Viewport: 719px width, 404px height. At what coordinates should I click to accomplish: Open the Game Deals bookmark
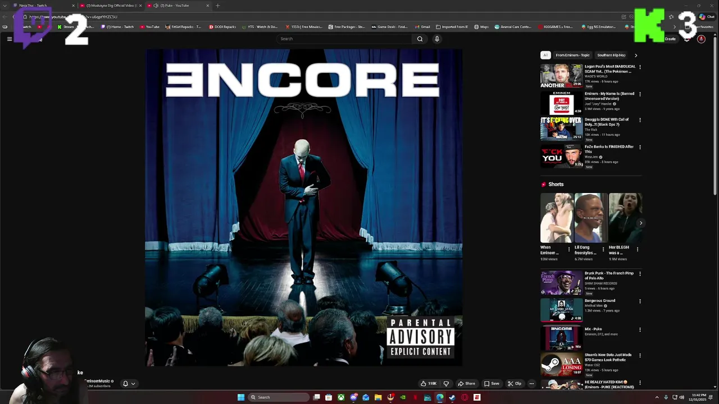tap(389, 27)
